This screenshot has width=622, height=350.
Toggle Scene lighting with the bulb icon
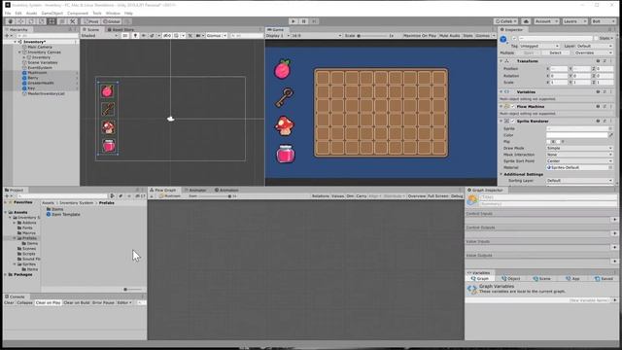[135, 36]
